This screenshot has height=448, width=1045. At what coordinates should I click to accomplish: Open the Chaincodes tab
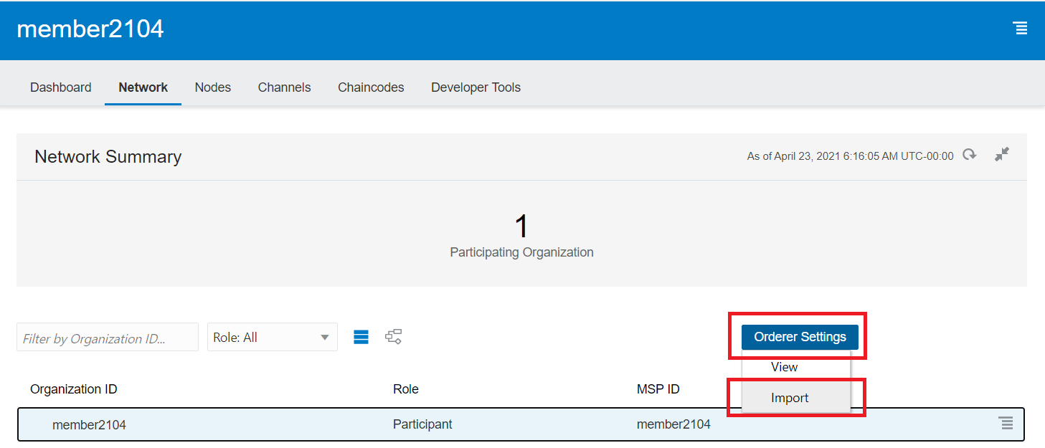371,87
